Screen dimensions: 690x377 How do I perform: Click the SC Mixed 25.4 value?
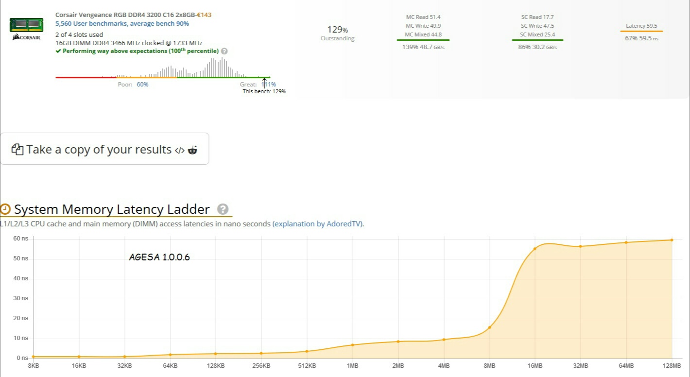(x=537, y=34)
